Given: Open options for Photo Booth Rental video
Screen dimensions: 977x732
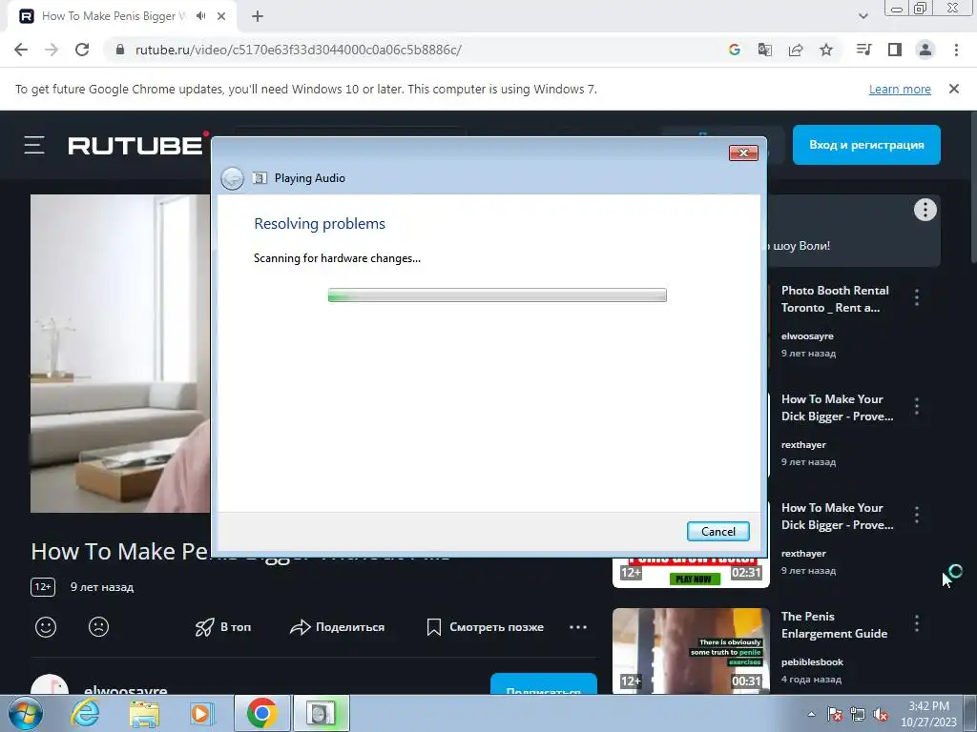Looking at the screenshot, I should [917, 297].
